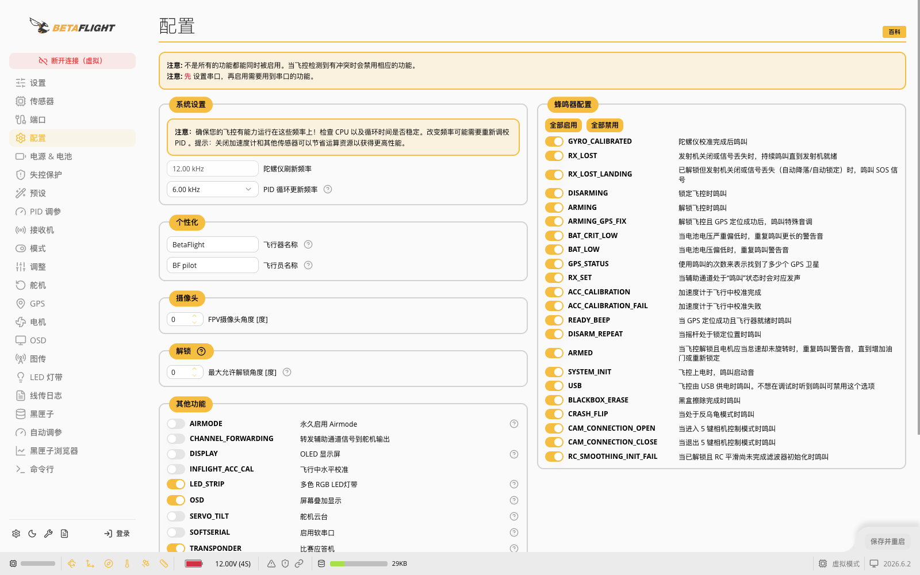Open the 百科 wiki link button

894,32
